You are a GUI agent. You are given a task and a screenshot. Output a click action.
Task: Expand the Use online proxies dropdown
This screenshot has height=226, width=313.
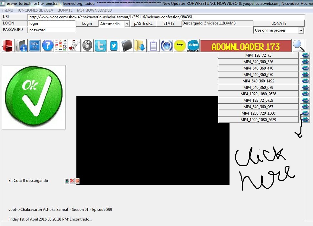301,31
